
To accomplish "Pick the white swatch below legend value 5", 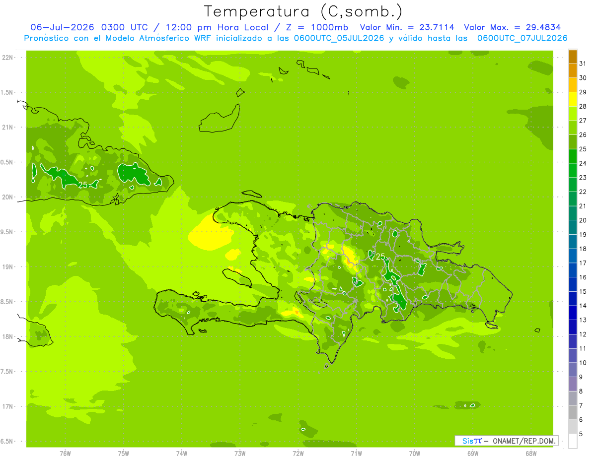I will pyautogui.click(x=573, y=441).
